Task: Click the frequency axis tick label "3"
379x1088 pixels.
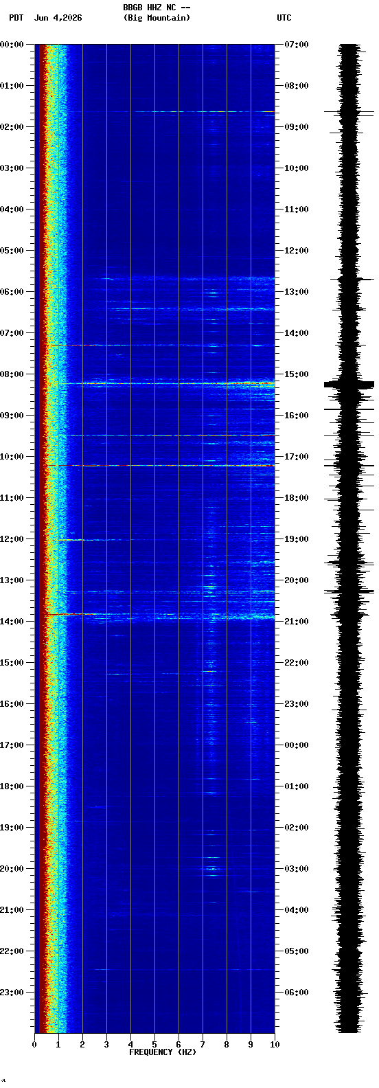Action: pyautogui.click(x=106, y=1045)
